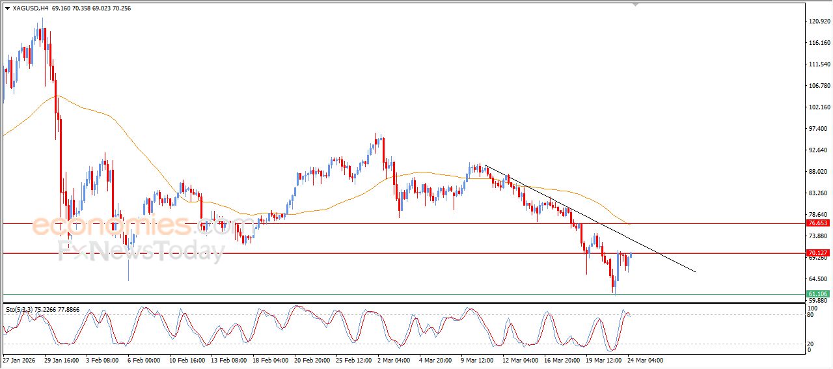Select the red 70.127 price label
Screen dimensions: 833x369
click(x=818, y=253)
